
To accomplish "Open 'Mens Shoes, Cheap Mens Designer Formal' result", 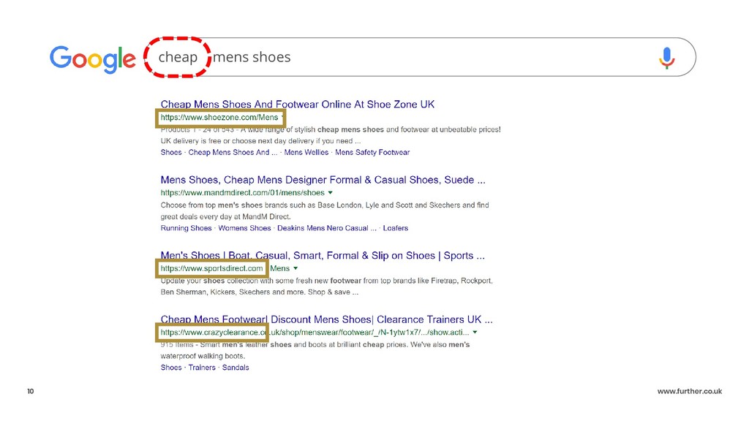I will coord(323,180).
